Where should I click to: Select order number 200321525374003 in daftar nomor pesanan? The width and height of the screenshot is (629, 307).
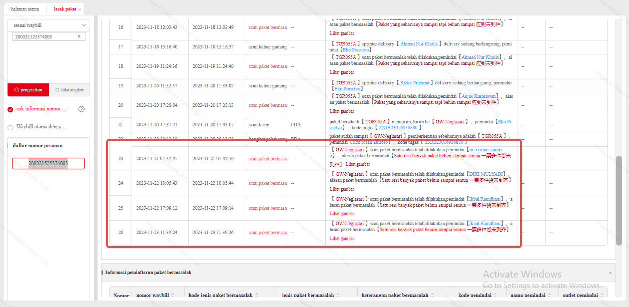tap(49, 163)
